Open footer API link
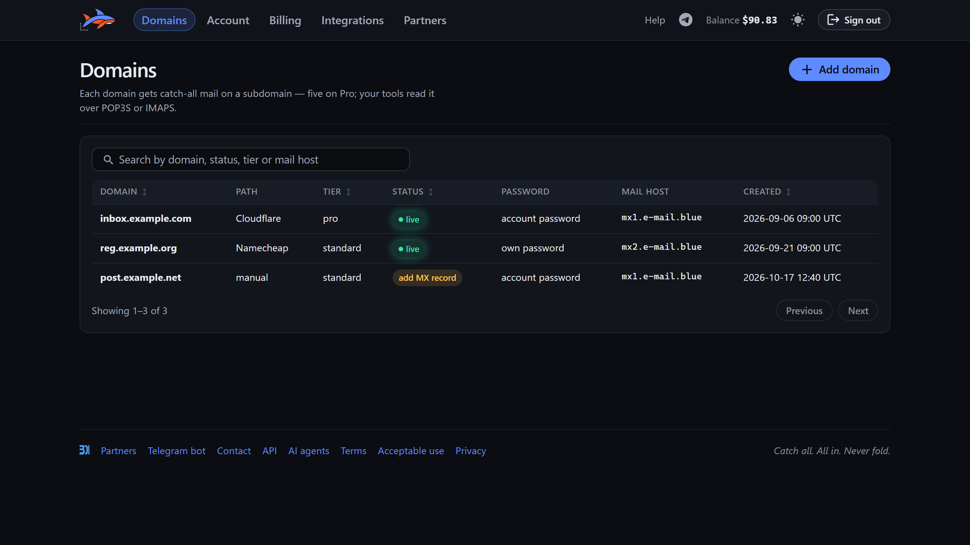Image resolution: width=970 pixels, height=545 pixels. [x=269, y=451]
